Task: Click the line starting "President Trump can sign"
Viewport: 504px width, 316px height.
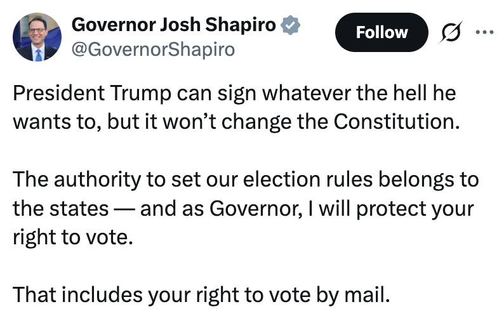Action: [x=234, y=95]
